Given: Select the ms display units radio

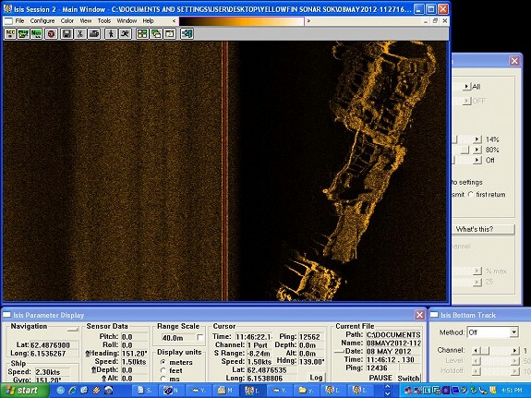Looking at the screenshot, I should pyautogui.click(x=163, y=379).
